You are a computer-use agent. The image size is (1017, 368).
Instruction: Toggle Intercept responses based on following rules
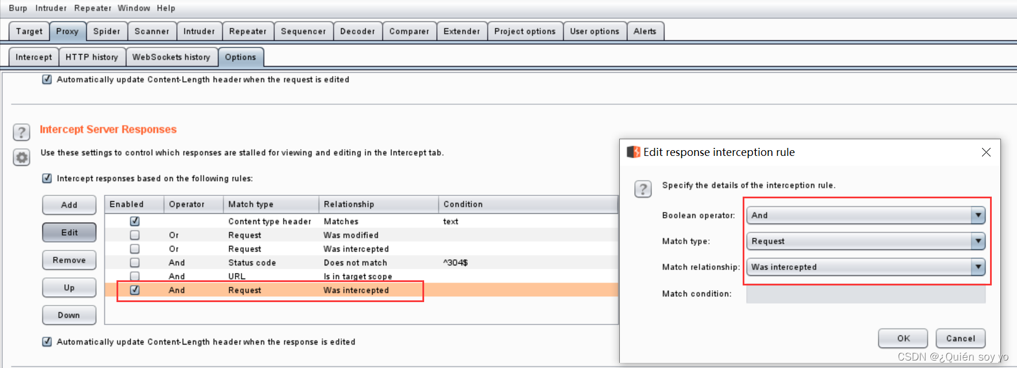click(47, 178)
